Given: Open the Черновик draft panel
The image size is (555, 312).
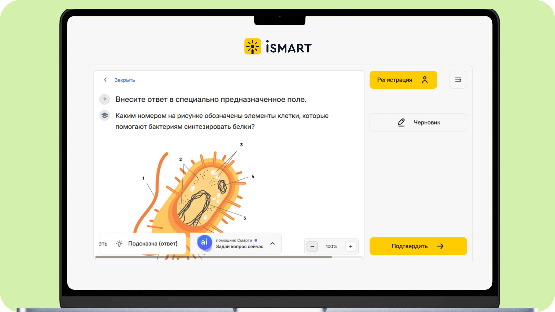Looking at the screenshot, I should click(x=418, y=122).
